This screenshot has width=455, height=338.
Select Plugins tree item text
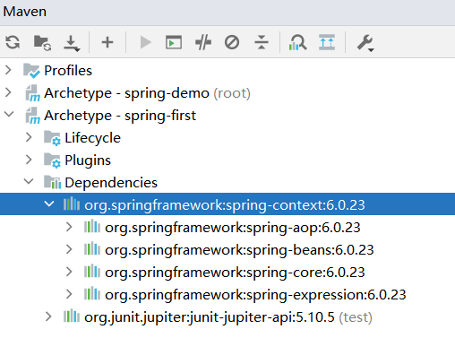tap(88, 160)
